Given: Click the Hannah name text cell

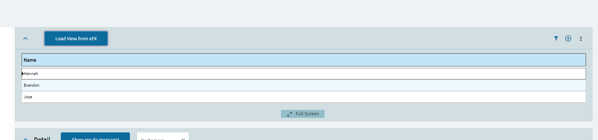Looking at the screenshot, I should [x=31, y=74].
